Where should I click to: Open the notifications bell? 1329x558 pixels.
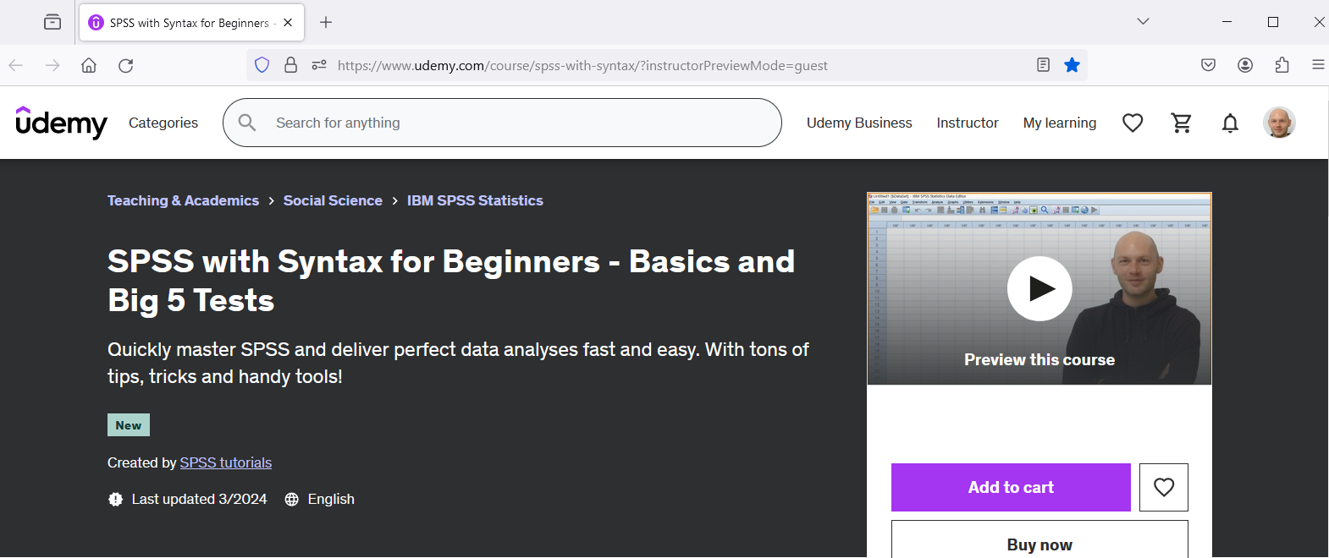(x=1230, y=123)
